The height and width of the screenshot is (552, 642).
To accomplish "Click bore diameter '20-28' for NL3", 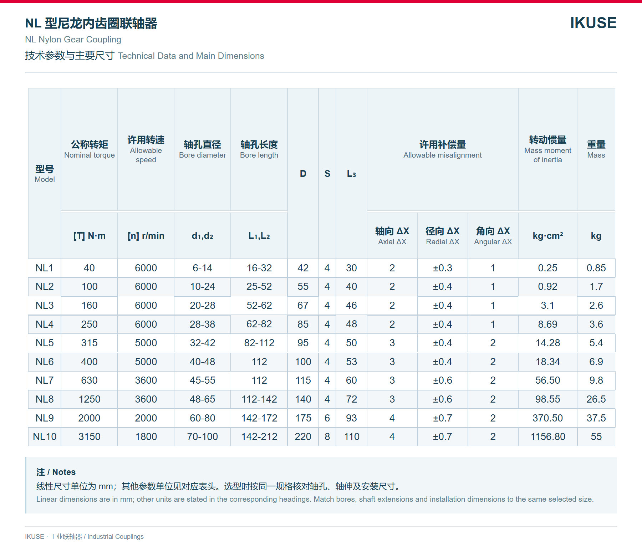I will (x=203, y=305).
